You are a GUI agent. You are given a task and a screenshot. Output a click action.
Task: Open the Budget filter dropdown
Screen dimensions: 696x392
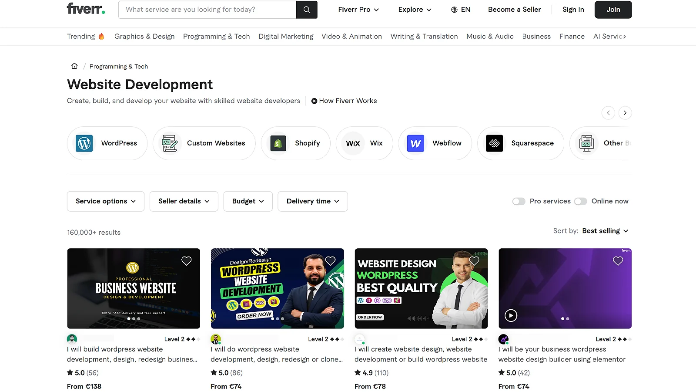point(248,201)
